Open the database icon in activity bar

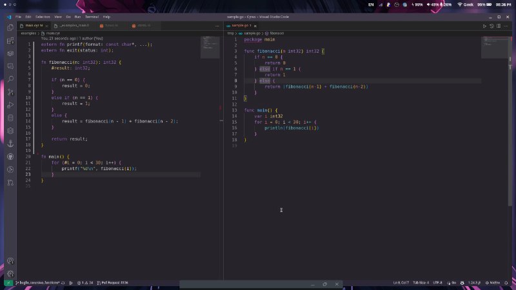coord(10,118)
